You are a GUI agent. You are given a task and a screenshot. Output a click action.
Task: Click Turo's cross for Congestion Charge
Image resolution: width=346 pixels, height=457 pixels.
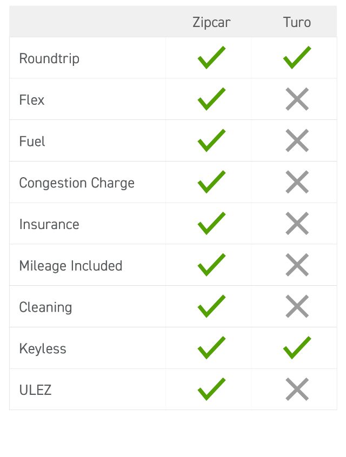(297, 183)
